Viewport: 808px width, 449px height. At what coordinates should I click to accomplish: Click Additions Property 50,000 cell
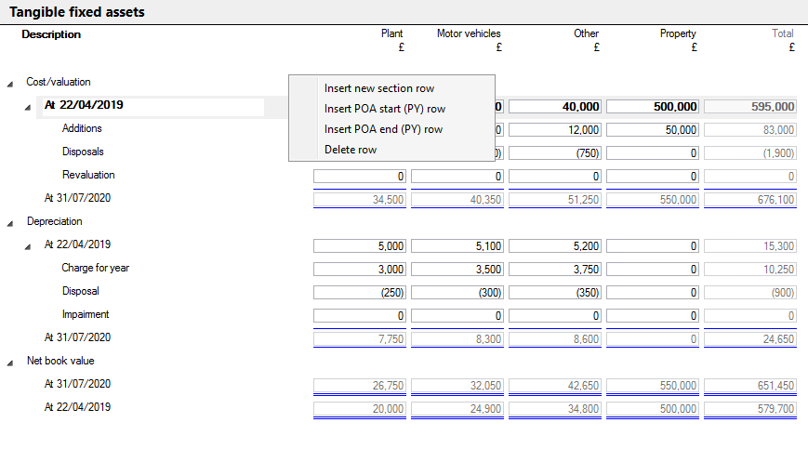653,130
